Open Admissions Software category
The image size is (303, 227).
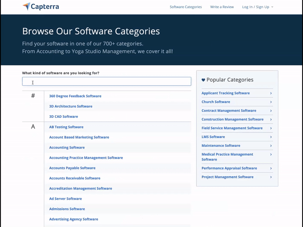click(x=67, y=209)
